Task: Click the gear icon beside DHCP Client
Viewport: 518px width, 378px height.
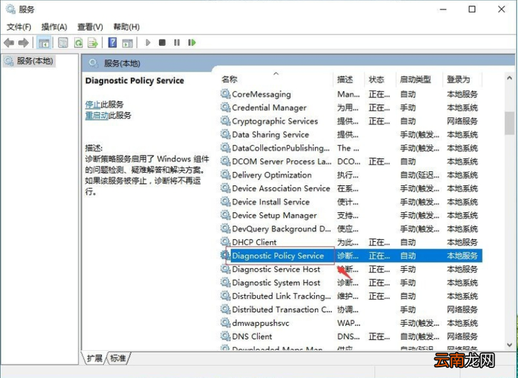Action: click(225, 242)
